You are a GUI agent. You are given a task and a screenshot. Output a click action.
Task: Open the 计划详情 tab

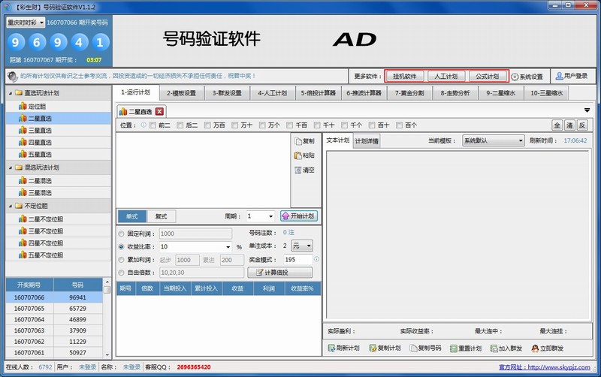(367, 141)
